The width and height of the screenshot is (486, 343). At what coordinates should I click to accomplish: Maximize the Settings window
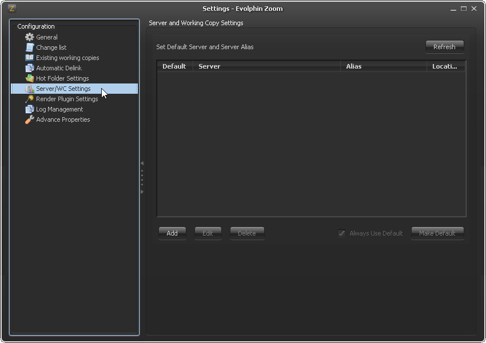[x=464, y=9]
